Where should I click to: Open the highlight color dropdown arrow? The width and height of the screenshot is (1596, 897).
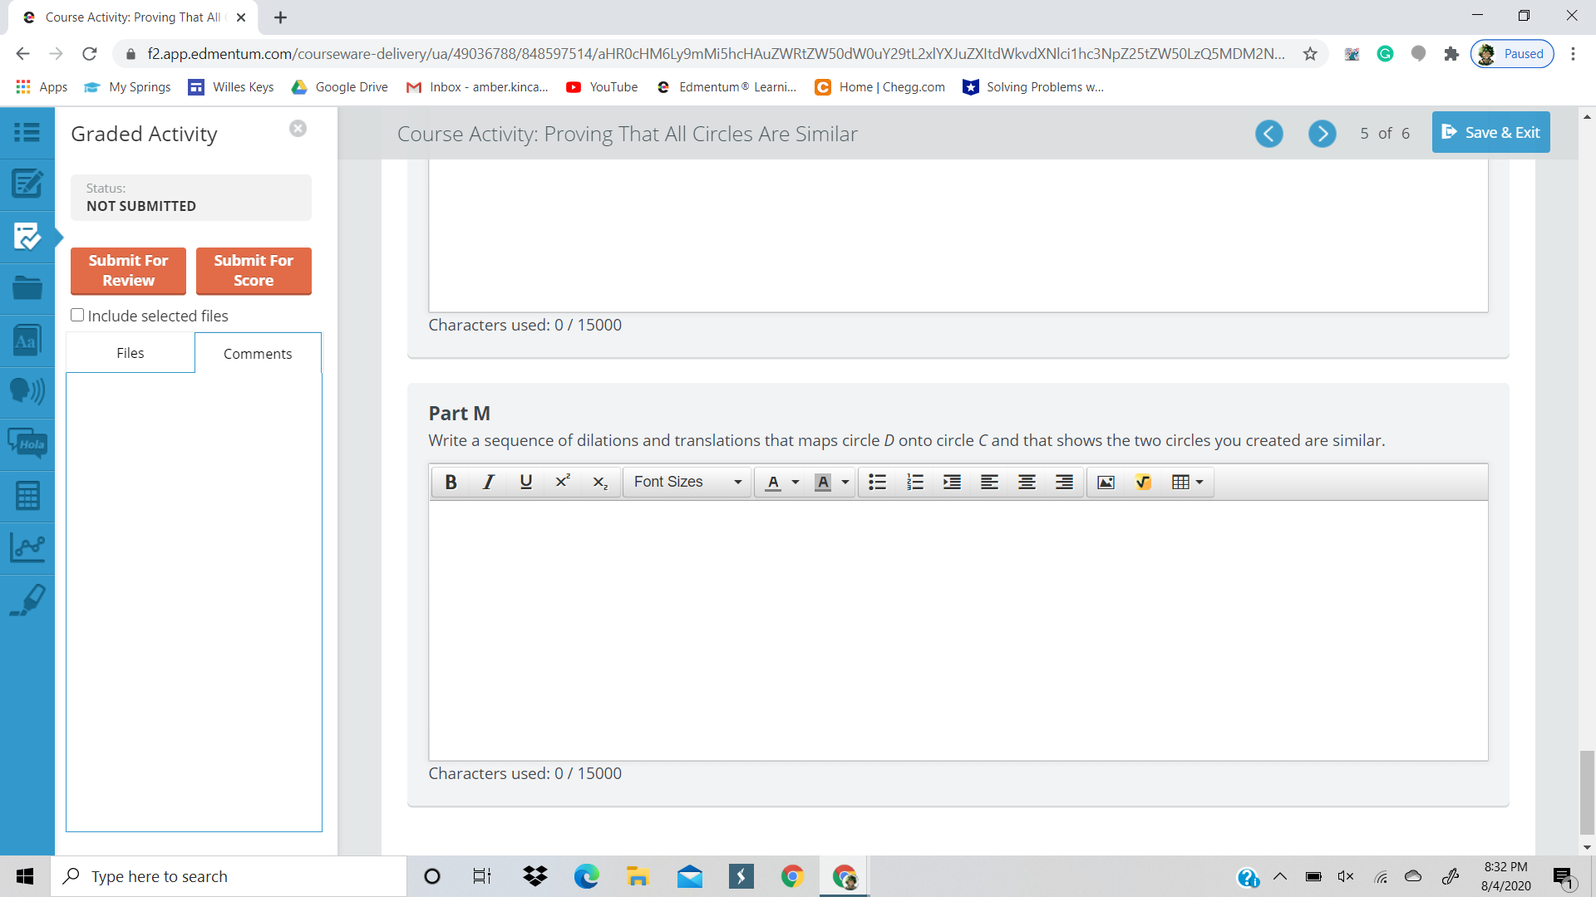pyautogui.click(x=846, y=482)
